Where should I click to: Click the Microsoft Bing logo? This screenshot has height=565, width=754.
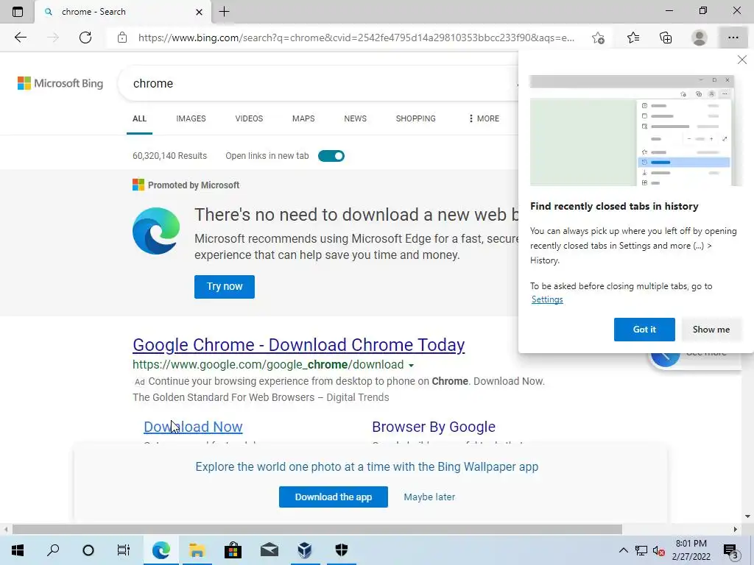[x=60, y=83]
